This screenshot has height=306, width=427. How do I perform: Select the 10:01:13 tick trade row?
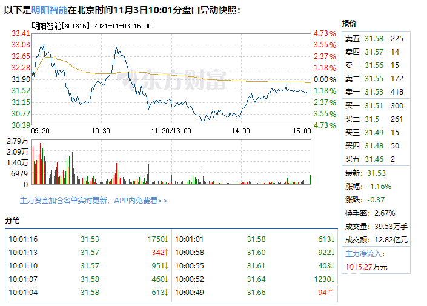(88, 253)
